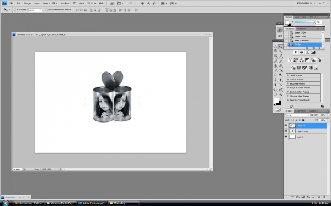Enable the Auto-Select checkbox
The height and width of the screenshot is (206, 331).
(15, 10)
